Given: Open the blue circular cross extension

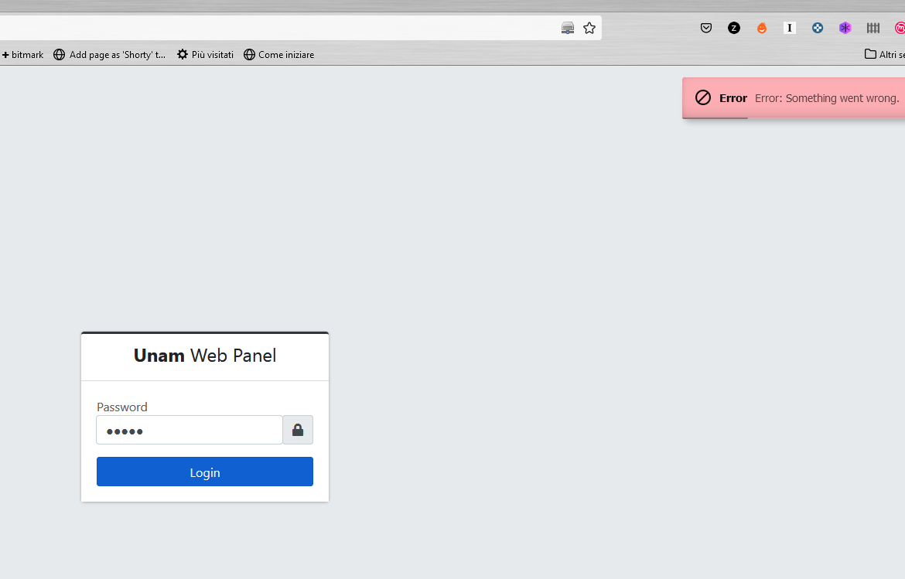Looking at the screenshot, I should click(817, 28).
